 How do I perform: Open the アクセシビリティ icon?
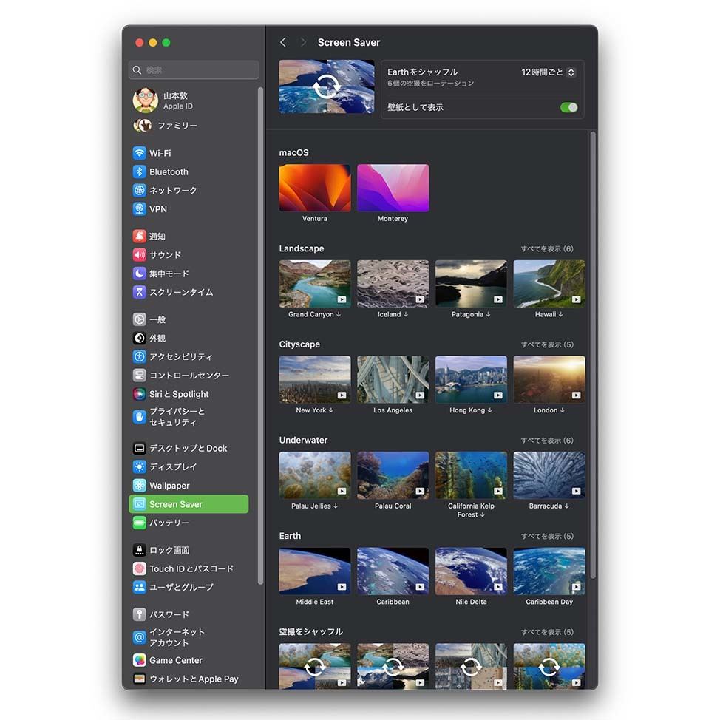pyautogui.click(x=139, y=356)
